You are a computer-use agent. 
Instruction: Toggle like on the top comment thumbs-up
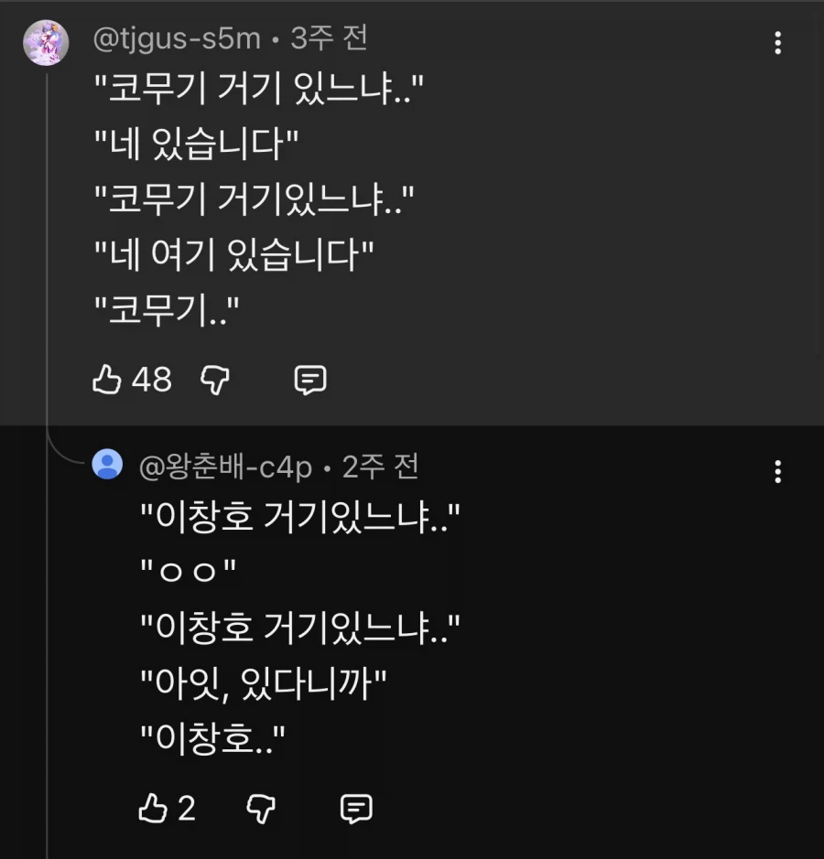tap(107, 380)
